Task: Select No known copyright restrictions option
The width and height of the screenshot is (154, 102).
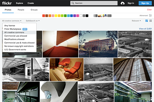Action: tap(19, 46)
